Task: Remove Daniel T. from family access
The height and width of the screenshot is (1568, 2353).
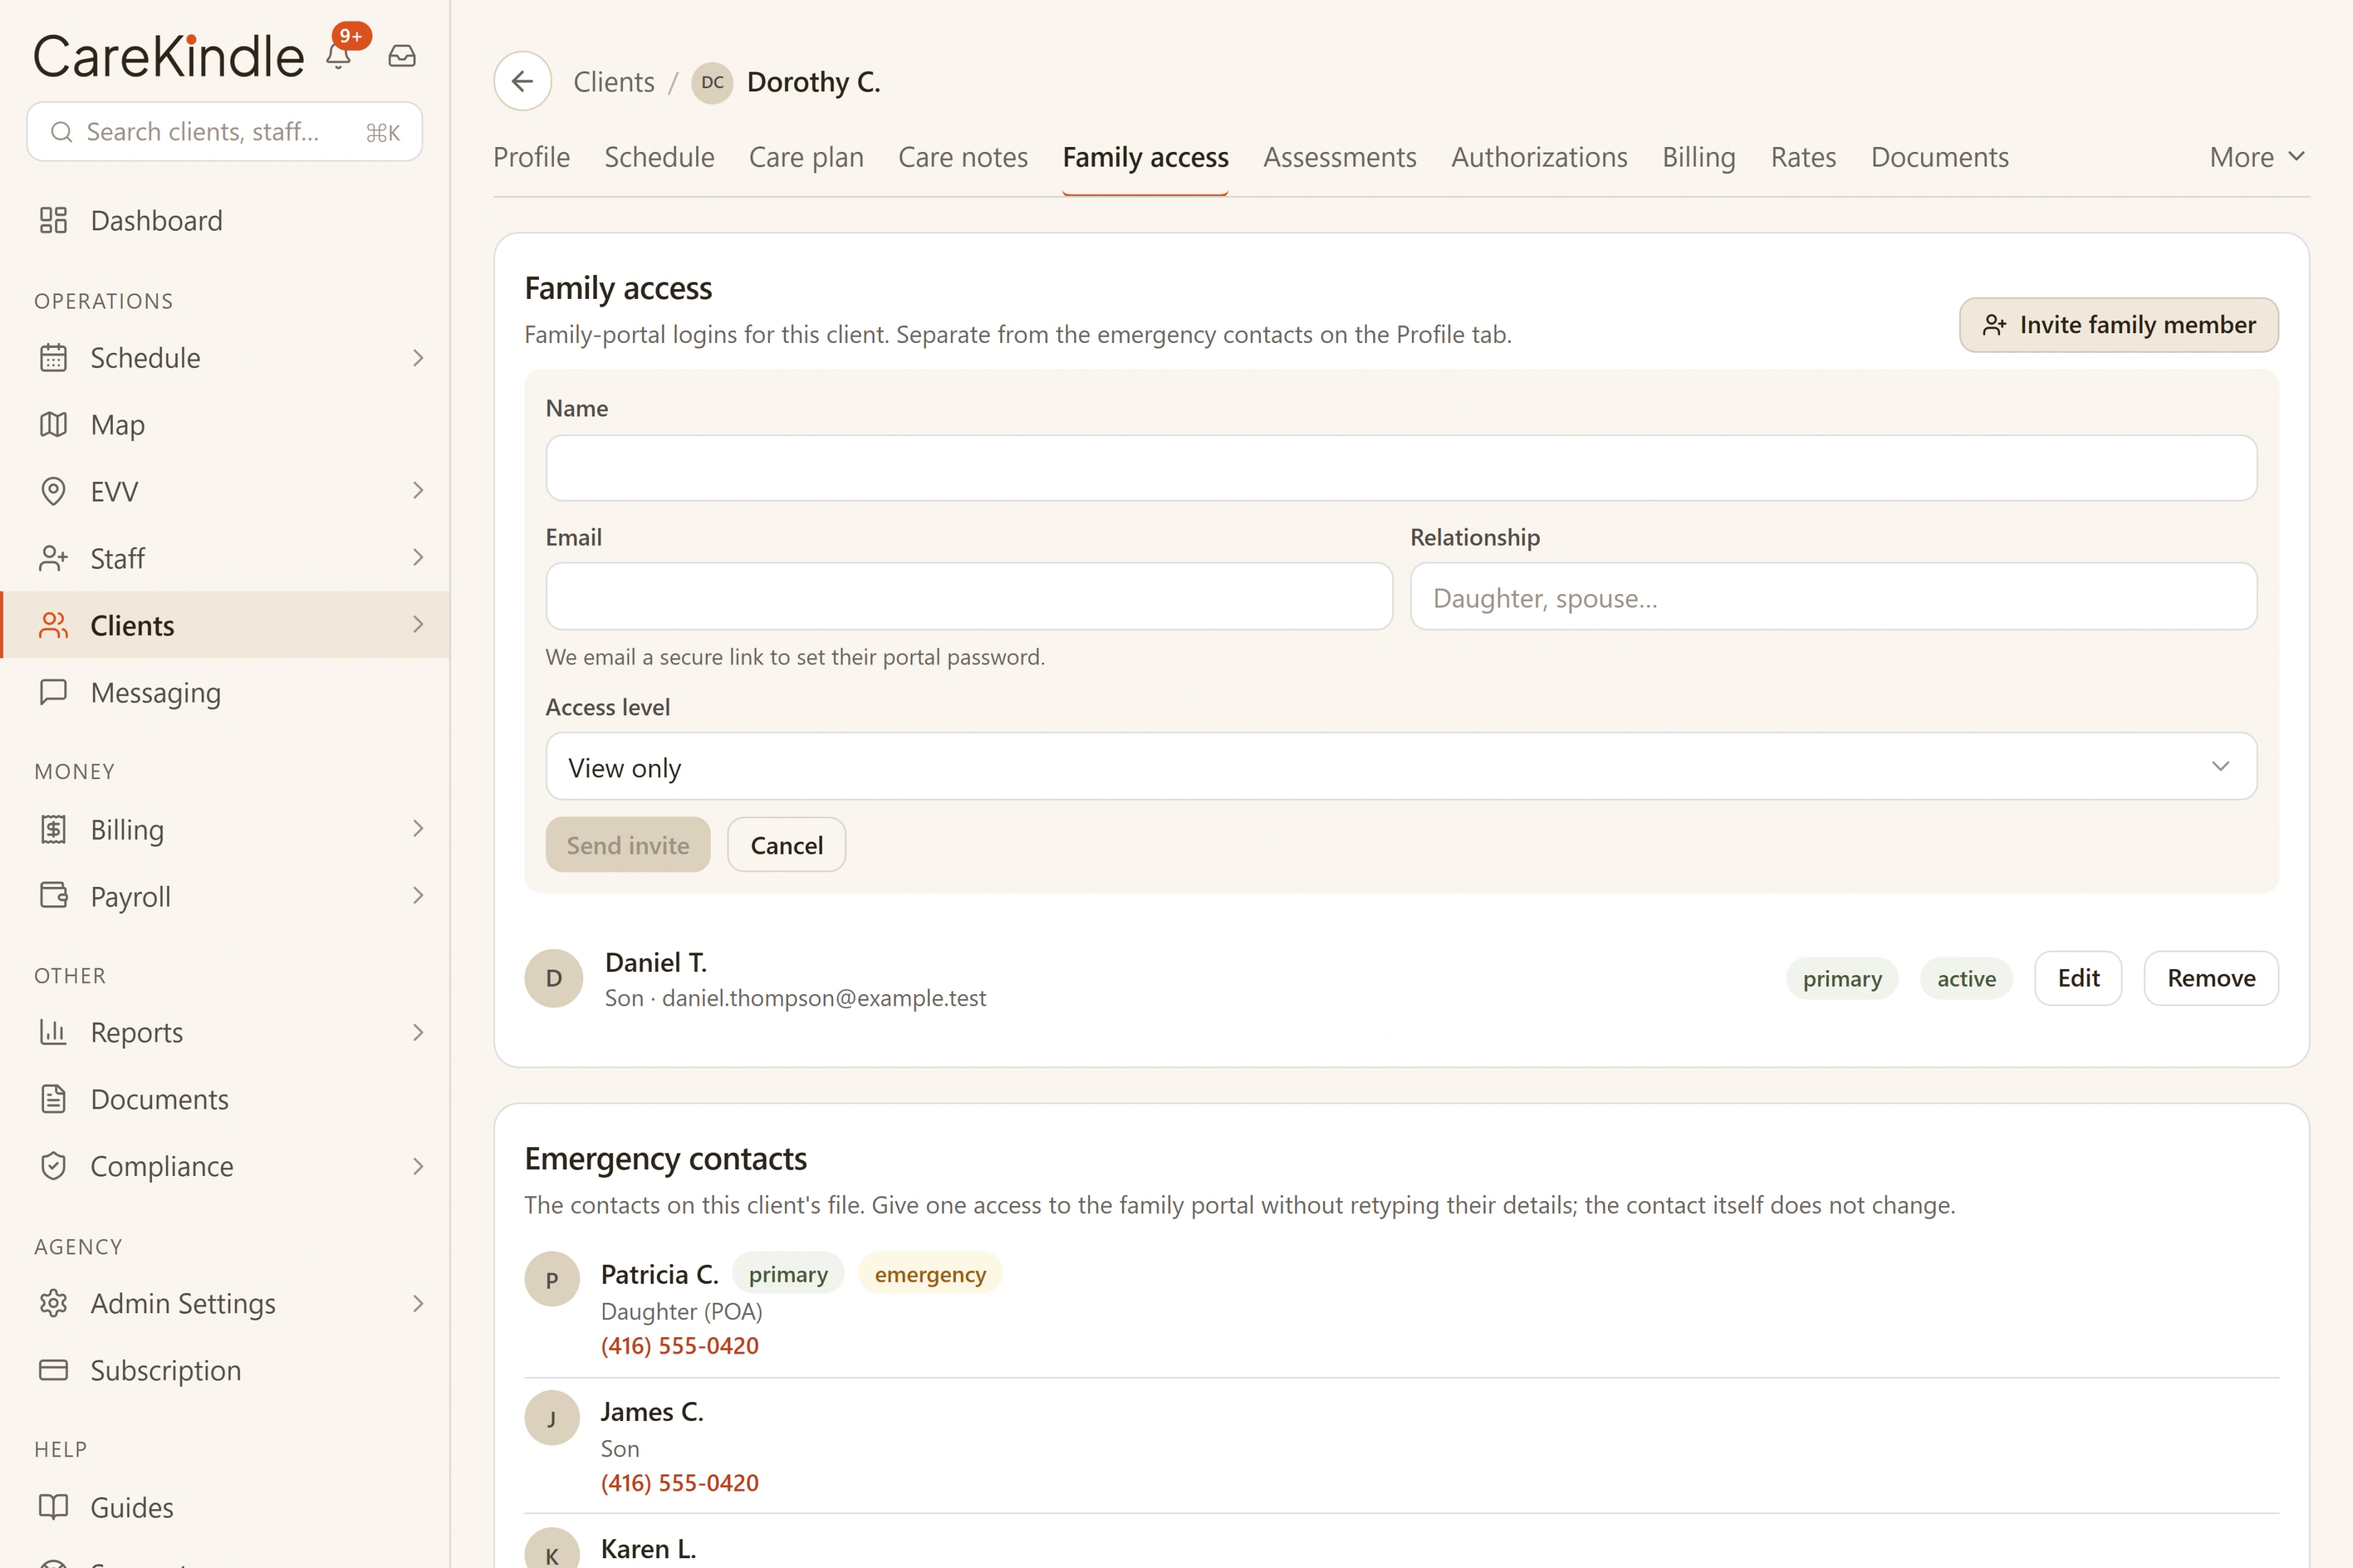Action: pos(2211,978)
